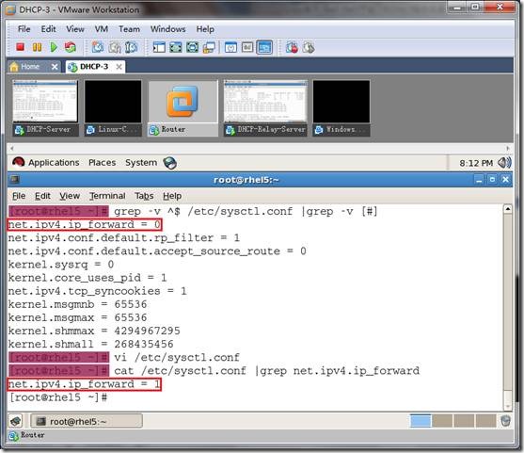Click the green Power On button
The height and width of the screenshot is (453, 524).
[x=54, y=47]
